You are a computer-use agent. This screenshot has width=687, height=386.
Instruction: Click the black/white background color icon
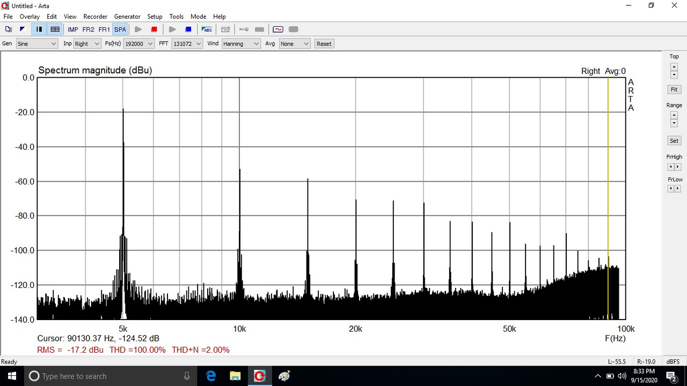pos(22,29)
